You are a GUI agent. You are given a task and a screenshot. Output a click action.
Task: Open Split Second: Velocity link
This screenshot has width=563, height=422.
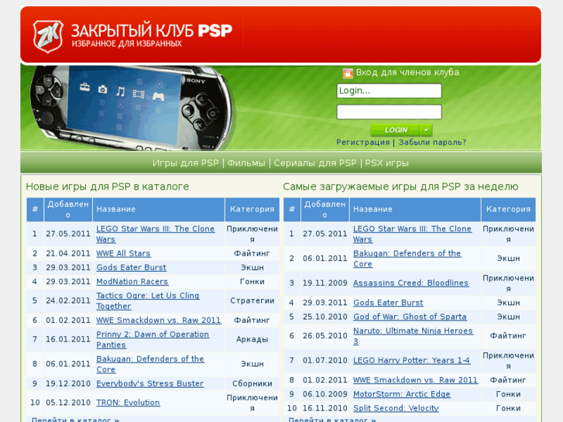pyautogui.click(x=396, y=408)
